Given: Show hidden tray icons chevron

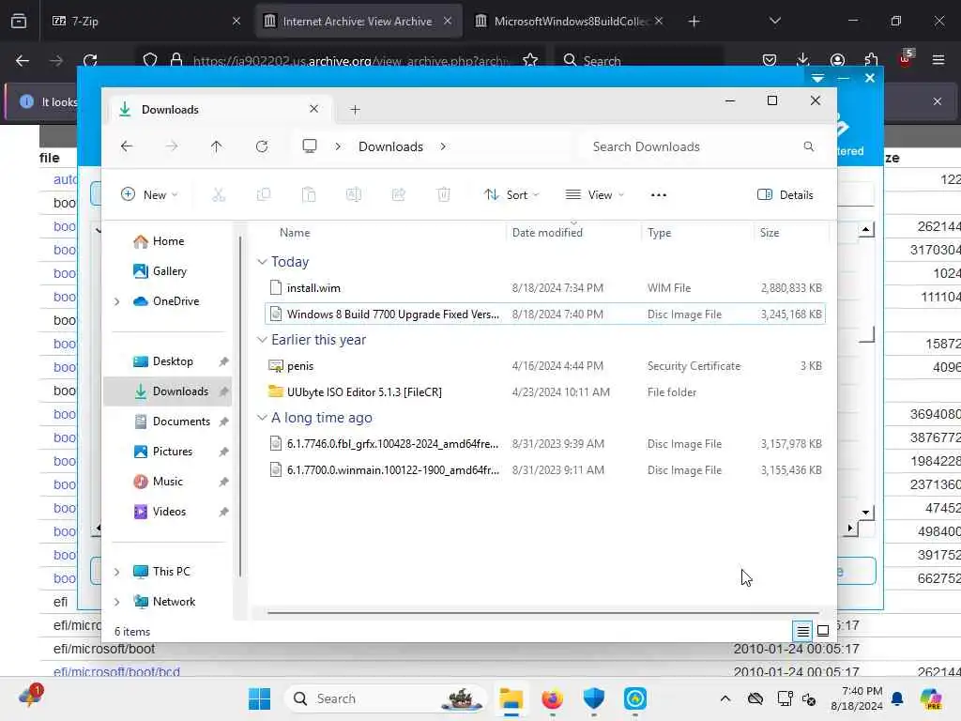Looking at the screenshot, I should pos(725,698).
